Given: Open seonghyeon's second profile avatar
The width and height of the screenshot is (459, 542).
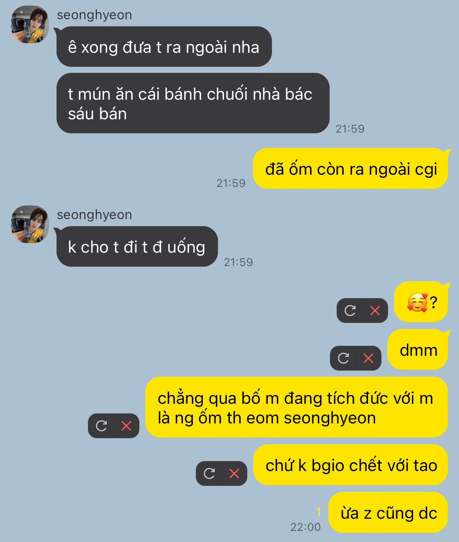Looking at the screenshot, I should coord(30,224).
